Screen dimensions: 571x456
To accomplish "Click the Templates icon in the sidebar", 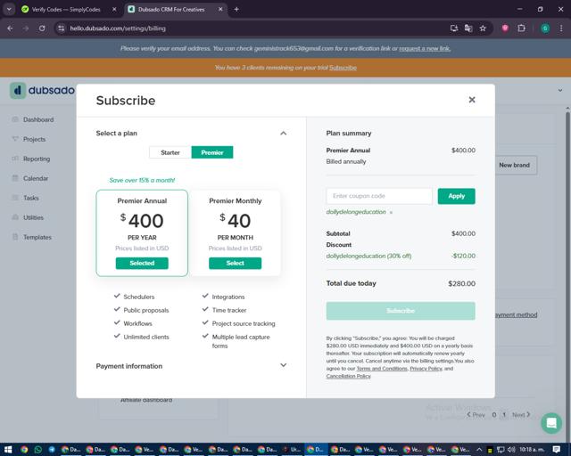I will coord(15,237).
